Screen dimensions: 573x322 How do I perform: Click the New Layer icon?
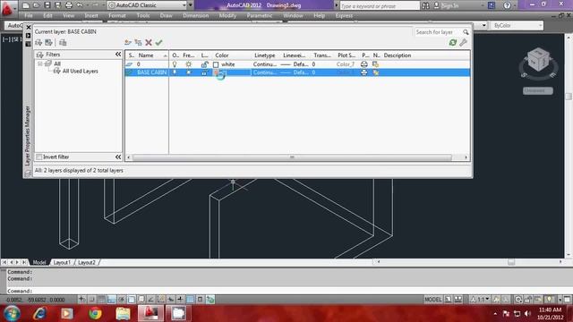127,43
